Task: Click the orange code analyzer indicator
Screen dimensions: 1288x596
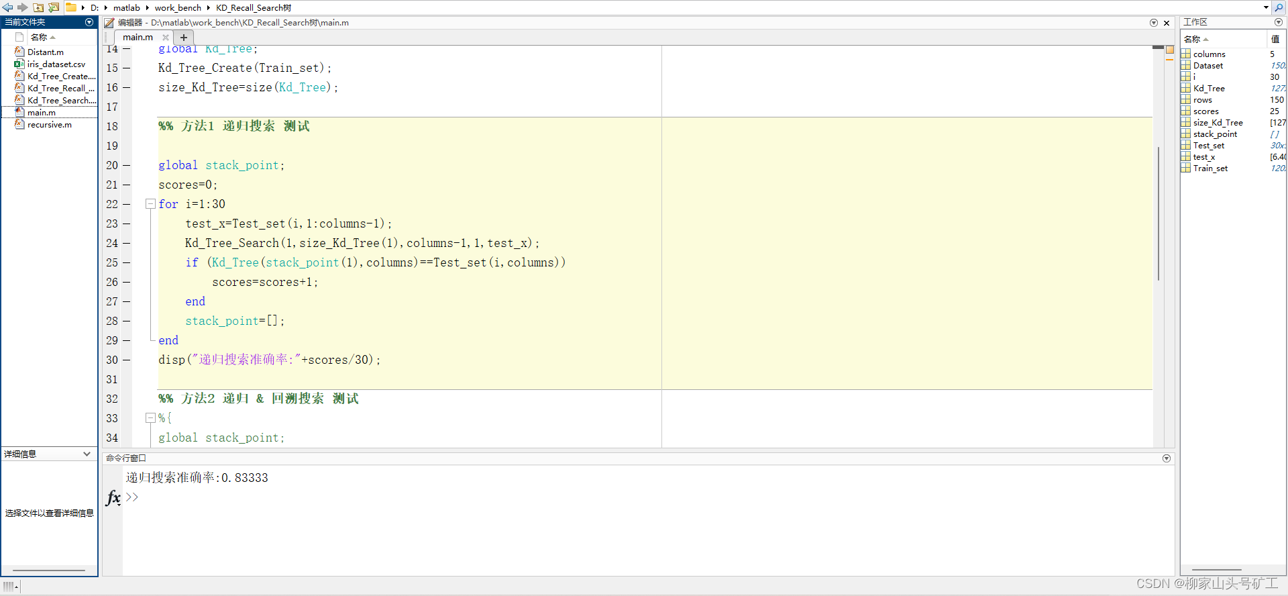Action: click(1170, 50)
